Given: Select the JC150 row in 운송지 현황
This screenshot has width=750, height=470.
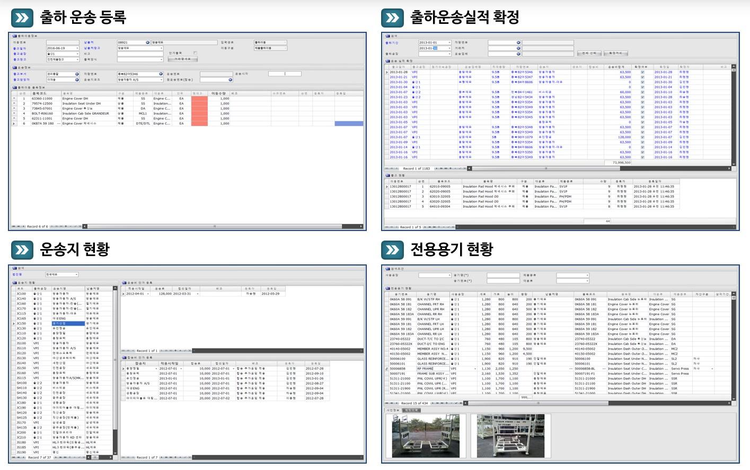Looking at the screenshot, I should point(63,324).
